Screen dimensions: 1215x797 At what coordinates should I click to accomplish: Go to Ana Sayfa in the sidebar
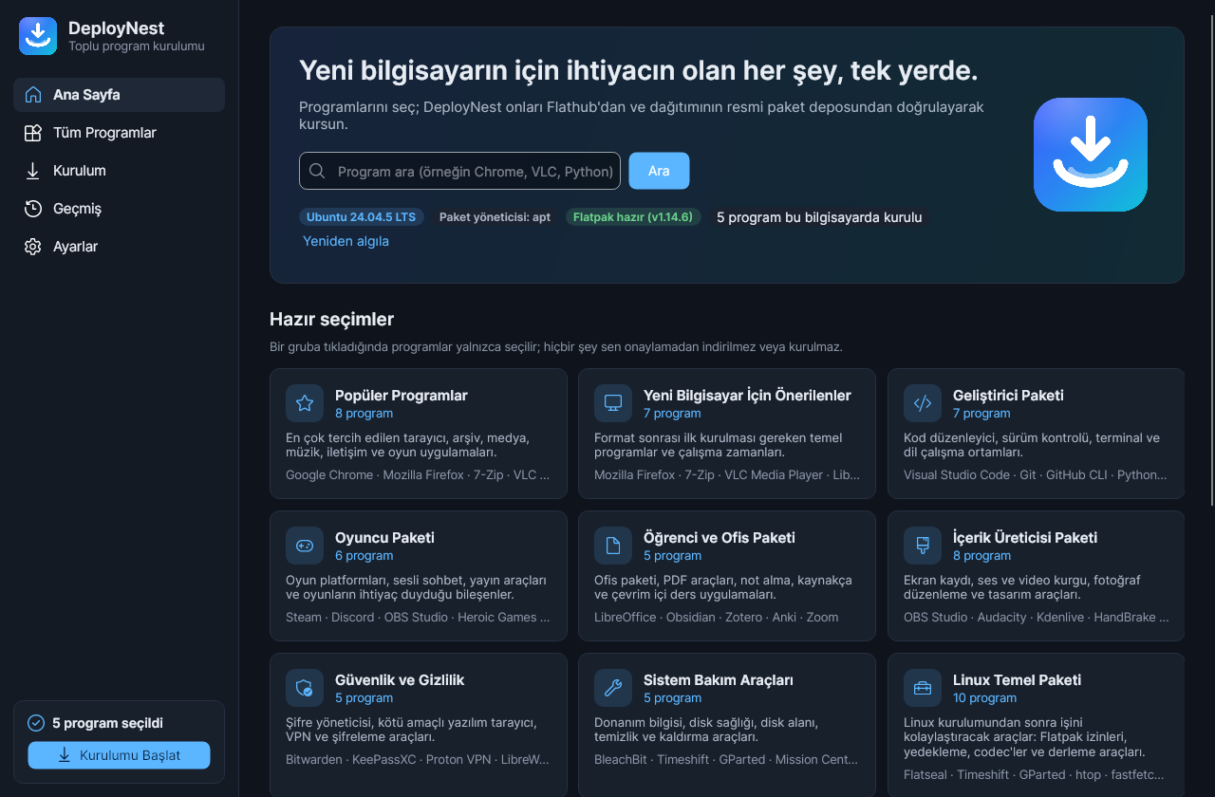pyautogui.click(x=119, y=95)
